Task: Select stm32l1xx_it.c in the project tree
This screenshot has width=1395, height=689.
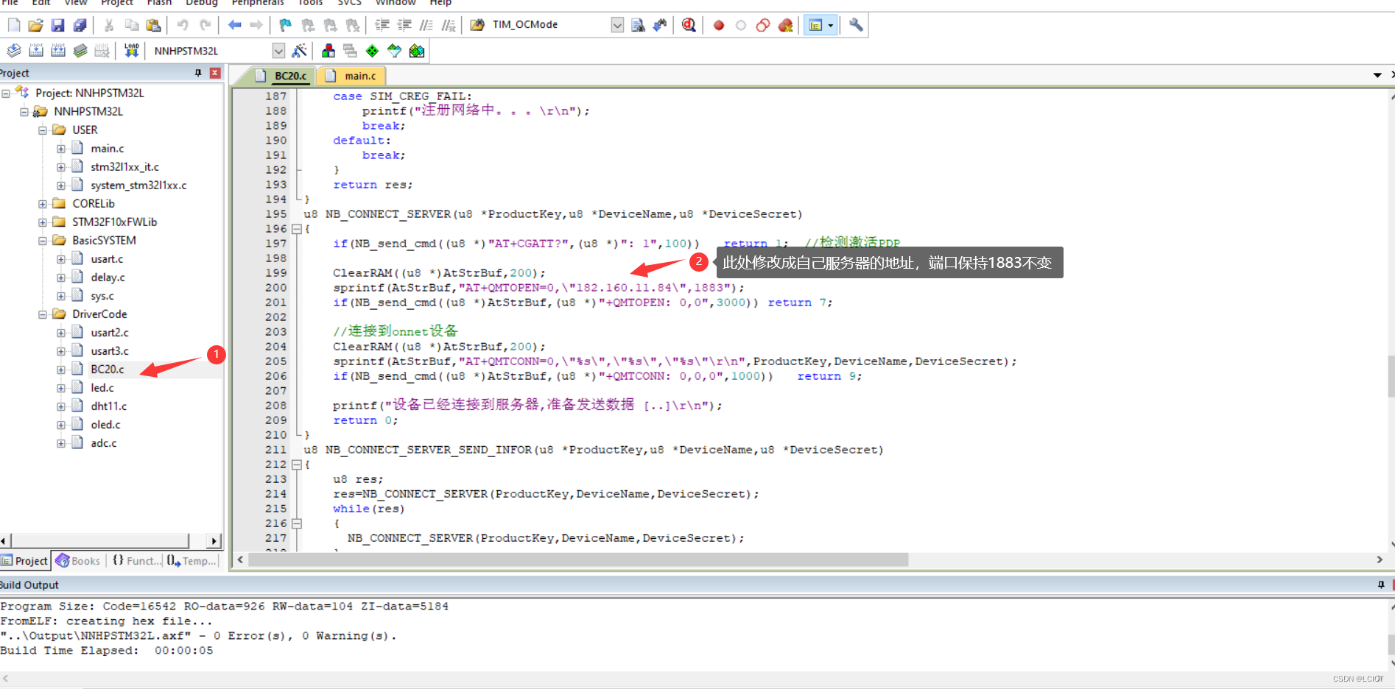Action: 124,167
